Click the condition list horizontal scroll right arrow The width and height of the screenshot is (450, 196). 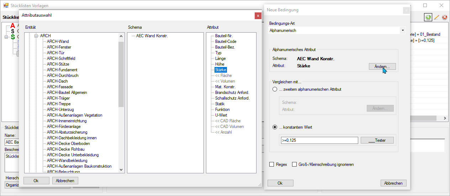[x=444, y=118]
